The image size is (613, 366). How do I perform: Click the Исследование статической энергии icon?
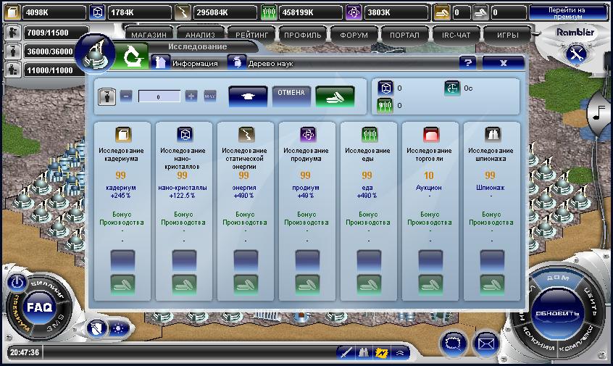coord(246,135)
